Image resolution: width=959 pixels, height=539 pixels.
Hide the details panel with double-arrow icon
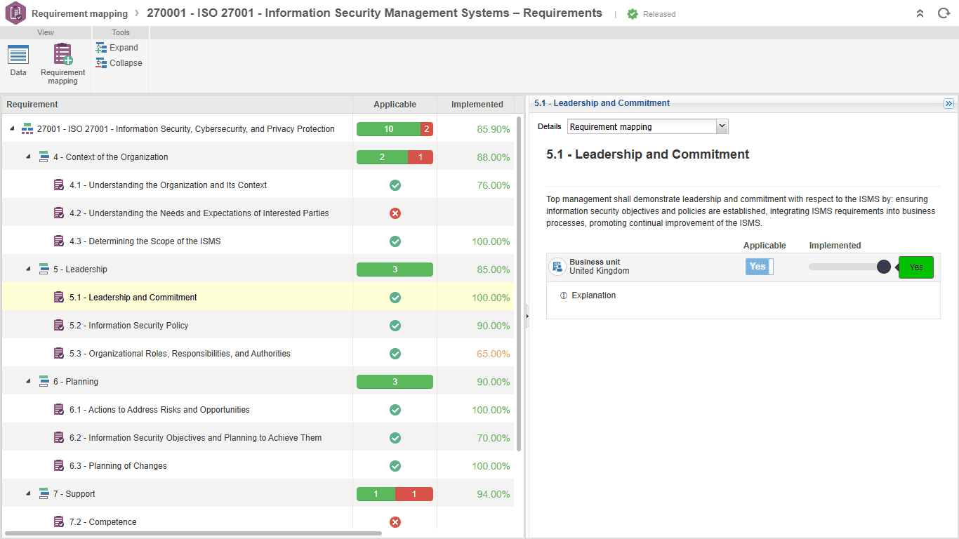(x=948, y=103)
